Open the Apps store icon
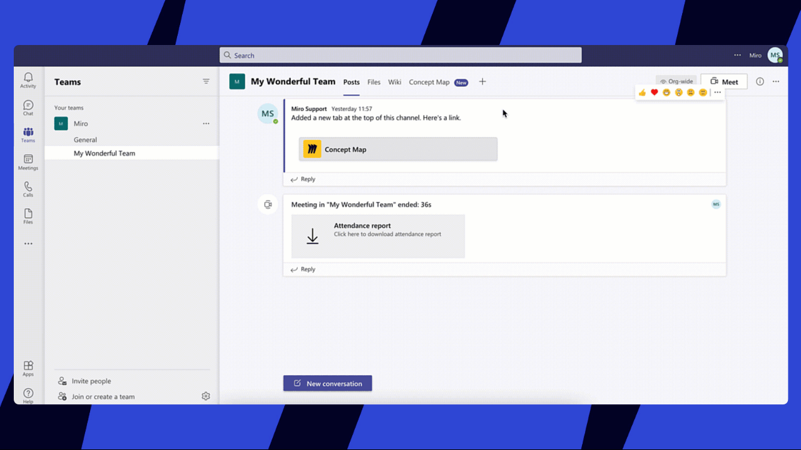 [28, 368]
